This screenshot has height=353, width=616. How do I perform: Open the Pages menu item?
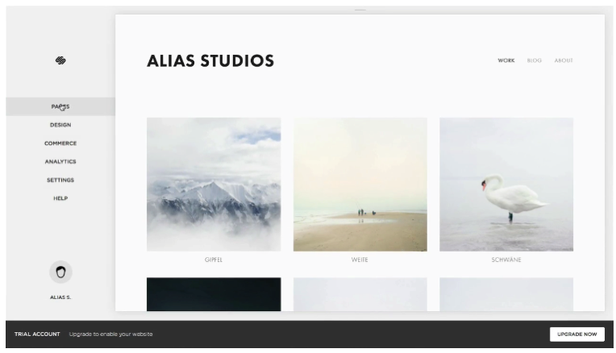[x=60, y=107]
